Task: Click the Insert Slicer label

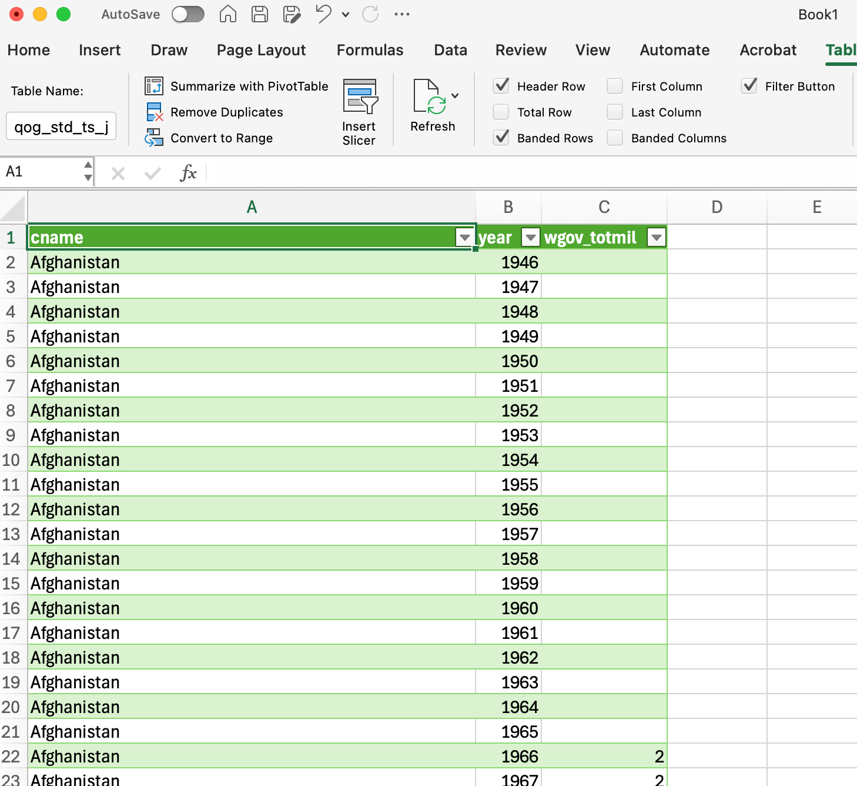Action: (x=359, y=134)
